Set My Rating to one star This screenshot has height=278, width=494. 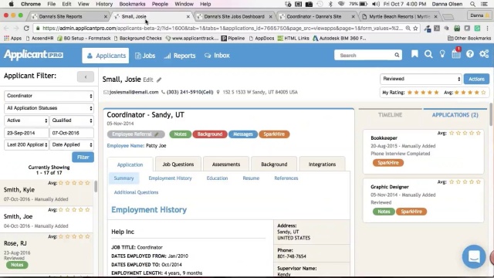[410, 93]
